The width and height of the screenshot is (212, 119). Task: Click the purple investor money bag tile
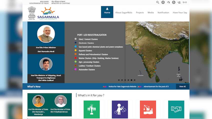[120, 110]
